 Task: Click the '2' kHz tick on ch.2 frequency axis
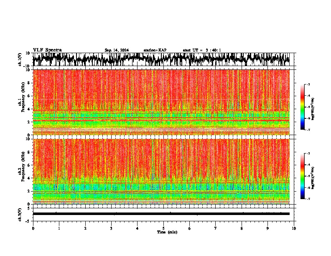point(29,191)
